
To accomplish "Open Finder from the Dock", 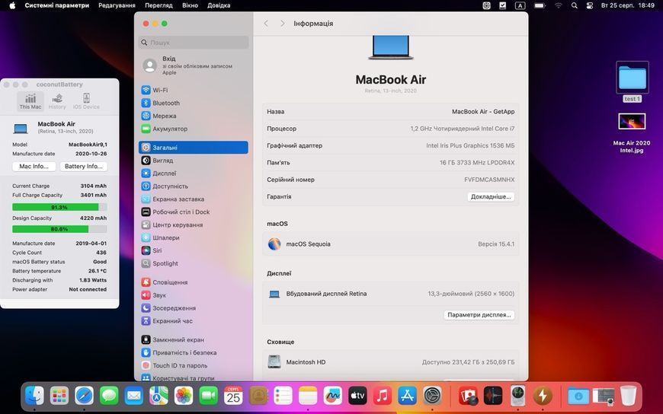I will (34, 396).
